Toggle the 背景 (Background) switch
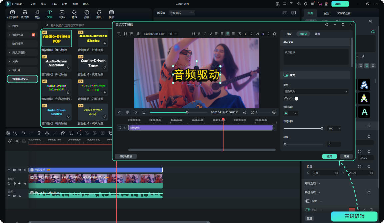 308,201
